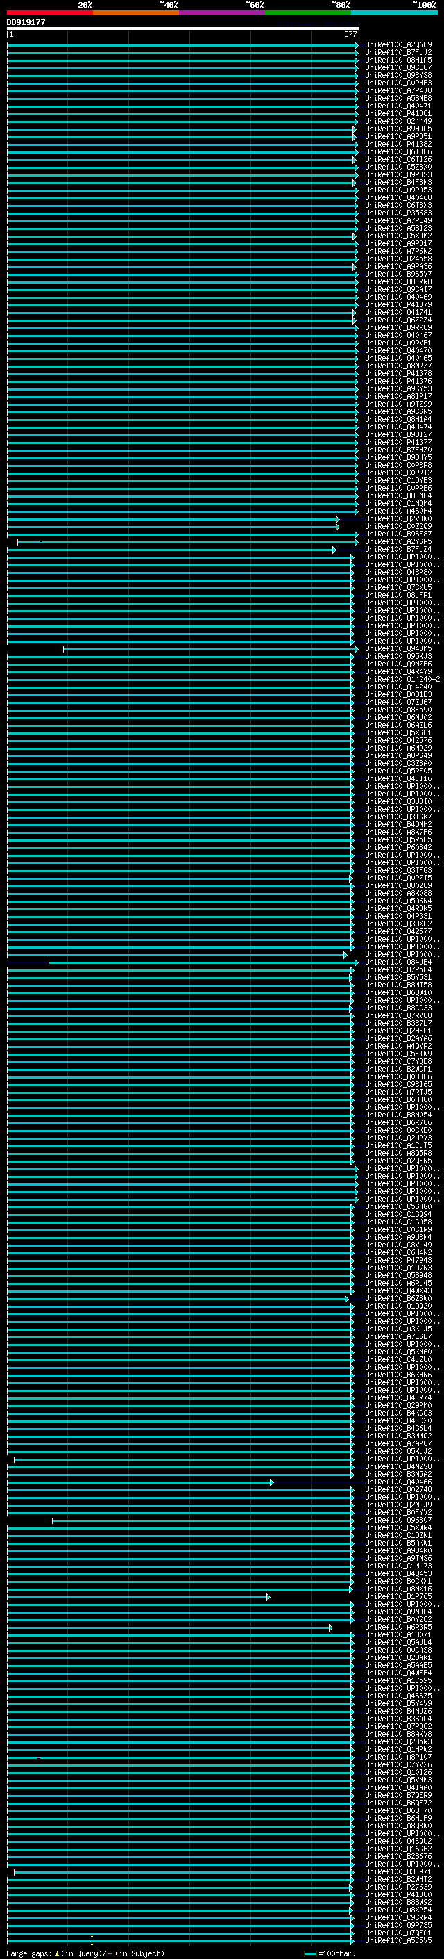
Task: Select hit label UniRef100_B7FJZ4
Action: (x=398, y=549)
